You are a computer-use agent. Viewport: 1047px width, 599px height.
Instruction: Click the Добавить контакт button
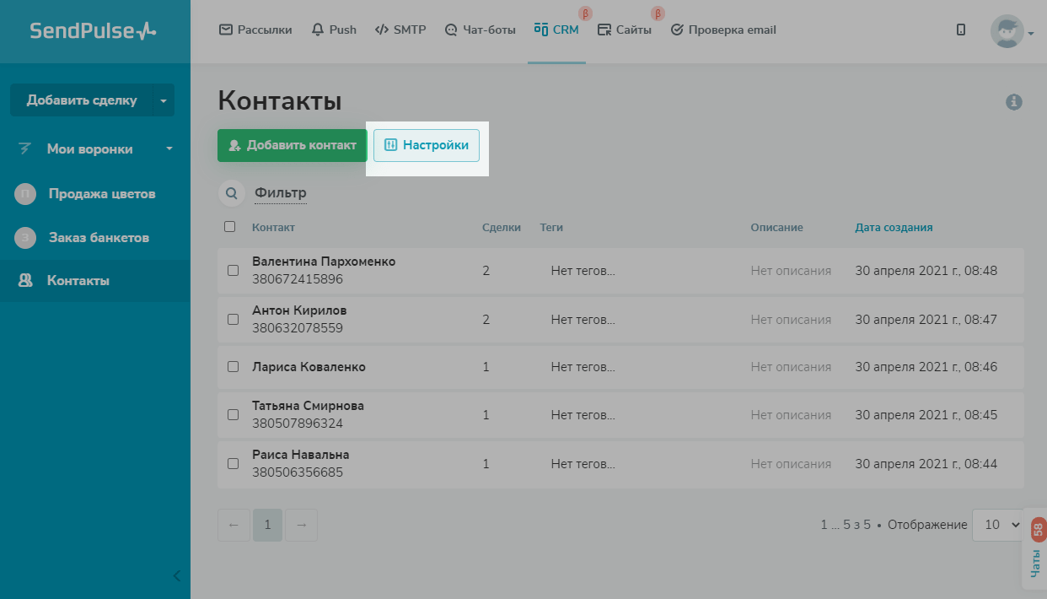292,145
